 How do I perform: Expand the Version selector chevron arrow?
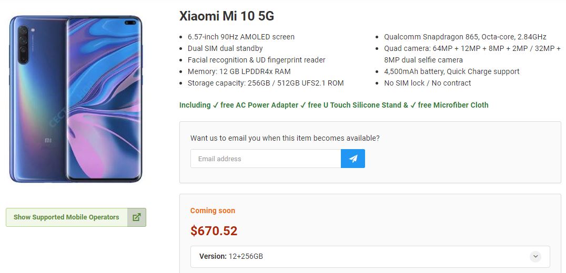coord(535,257)
